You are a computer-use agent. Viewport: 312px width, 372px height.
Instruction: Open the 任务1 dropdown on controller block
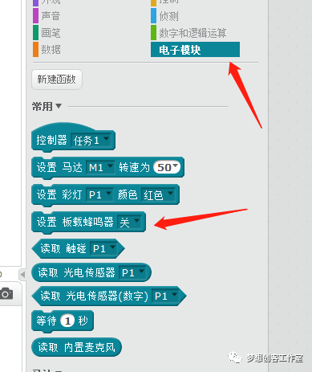(x=91, y=140)
